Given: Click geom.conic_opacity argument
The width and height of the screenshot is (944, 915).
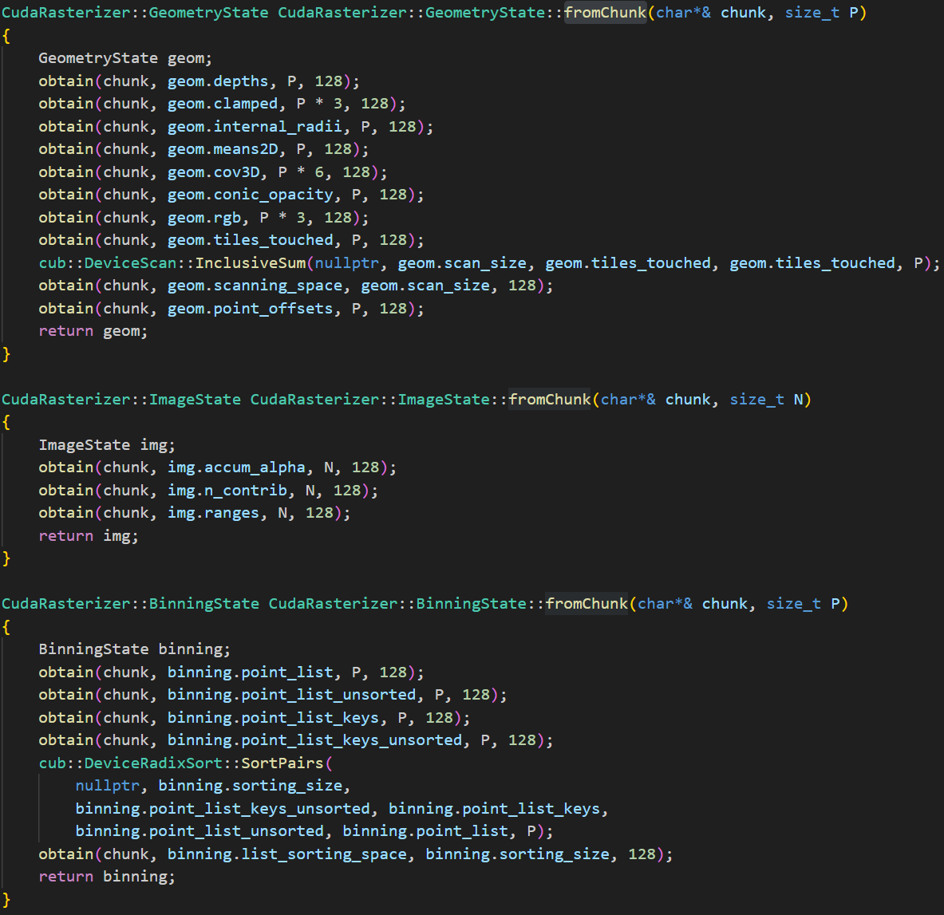Looking at the screenshot, I should 250,195.
